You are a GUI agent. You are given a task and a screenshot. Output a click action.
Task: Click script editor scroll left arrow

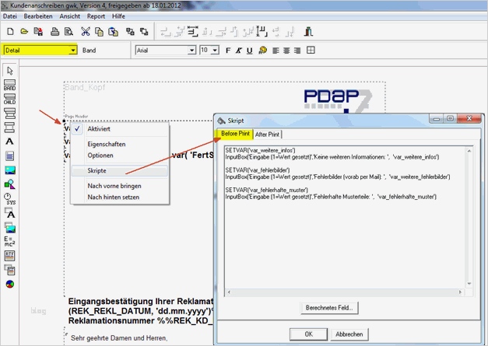point(229,292)
